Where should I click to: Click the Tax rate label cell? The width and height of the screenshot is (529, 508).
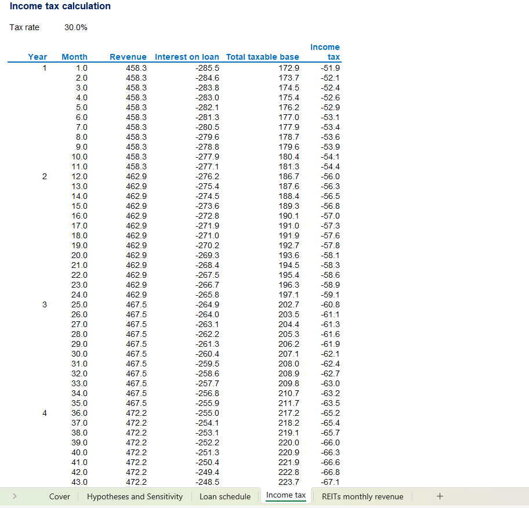[x=24, y=27]
